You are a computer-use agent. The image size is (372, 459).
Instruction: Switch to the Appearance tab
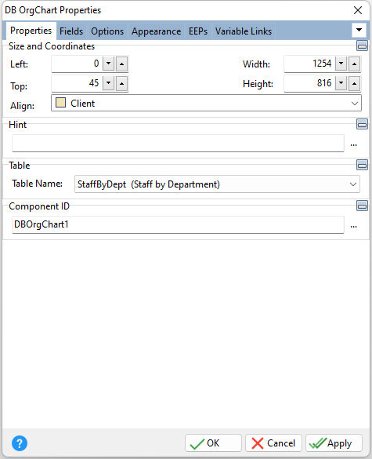[156, 31]
